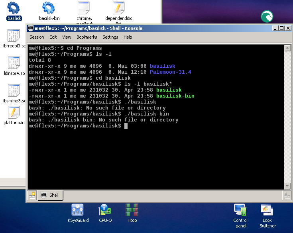This screenshot has width=293, height=233.
Task: Select the dependentlibs.list file icon
Action: tap(119, 8)
